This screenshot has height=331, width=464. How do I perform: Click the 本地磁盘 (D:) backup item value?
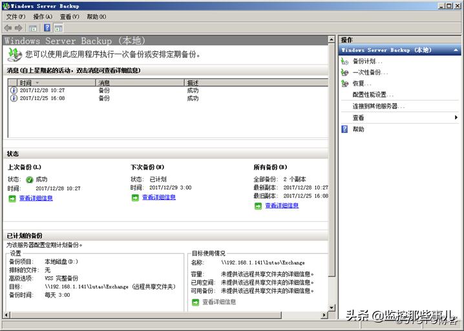61,262
